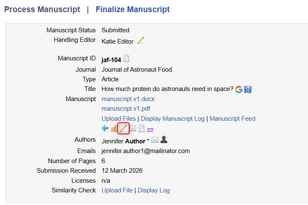Switch to the Finalize Manuscript tab

[133, 9]
